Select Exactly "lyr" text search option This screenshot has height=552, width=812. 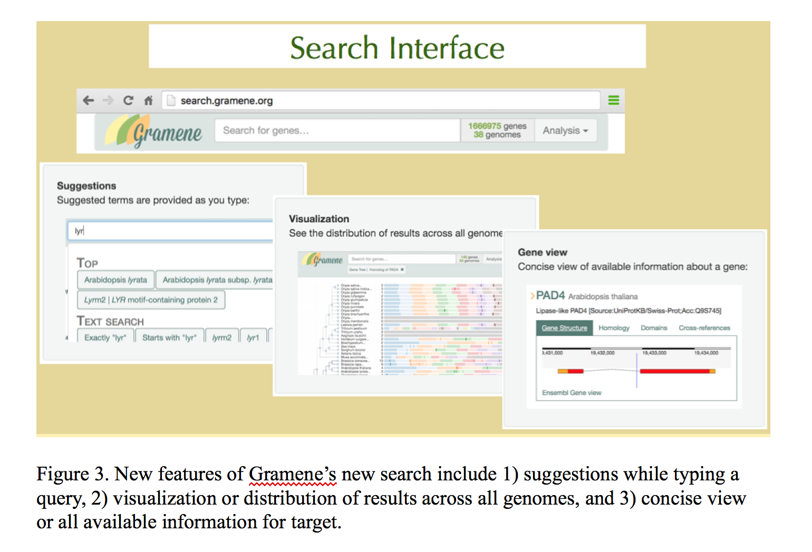(105, 337)
